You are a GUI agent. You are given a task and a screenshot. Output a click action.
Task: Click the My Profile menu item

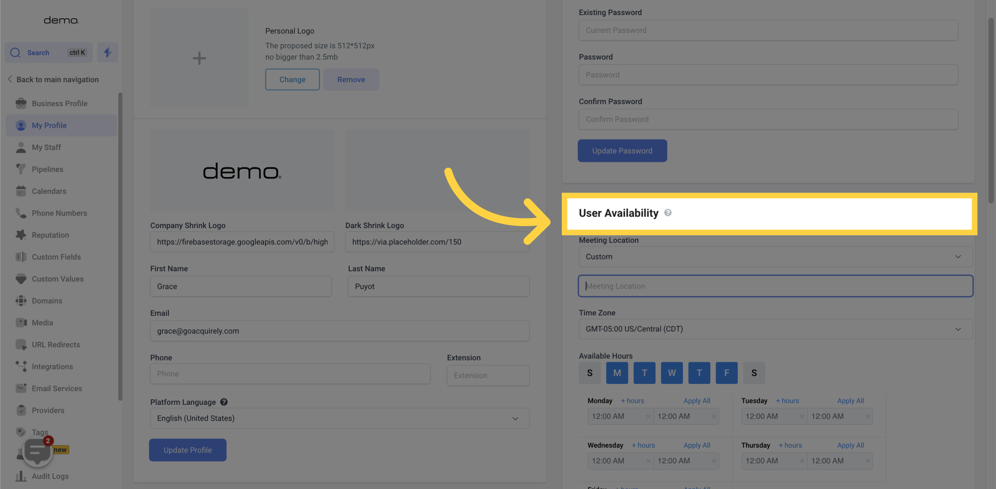pos(49,125)
